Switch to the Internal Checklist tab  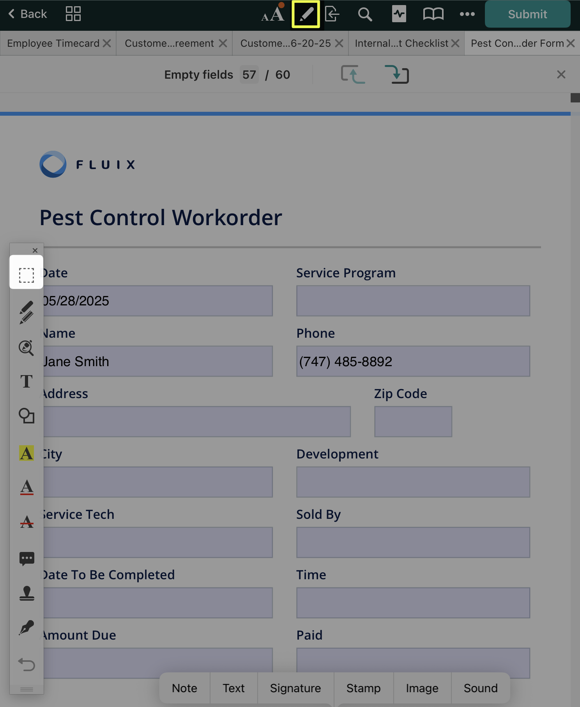401,43
